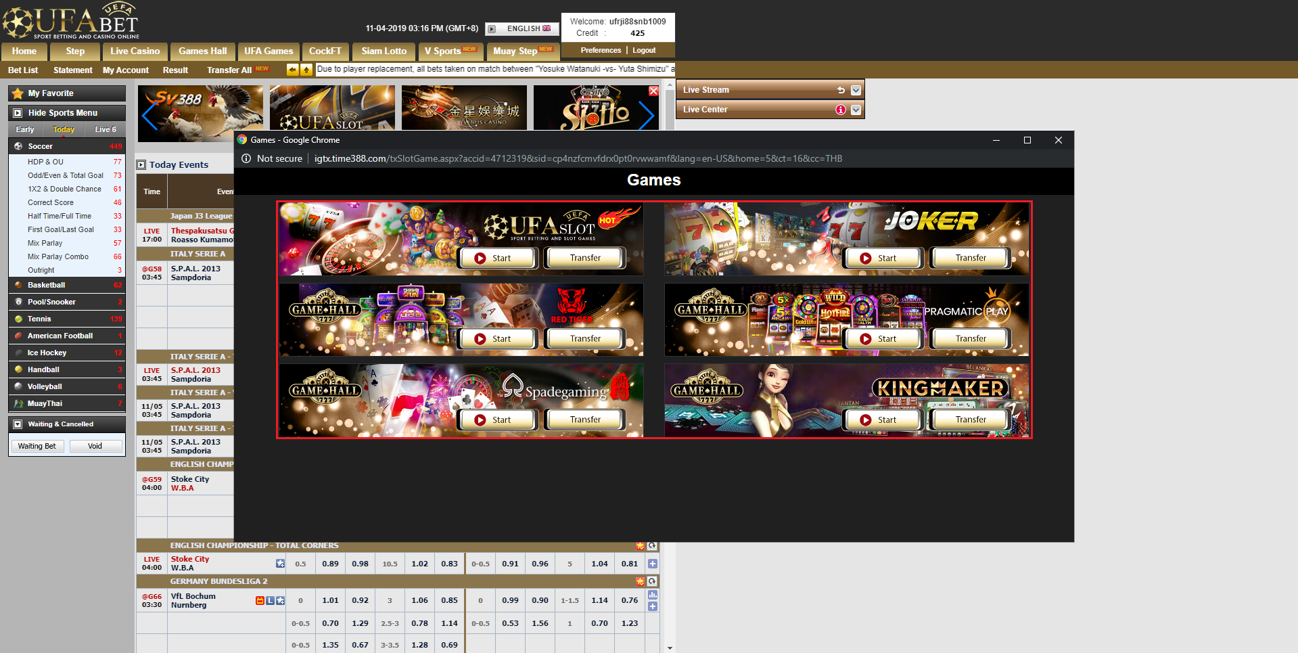Expand the Pool/Snooker category

67,302
